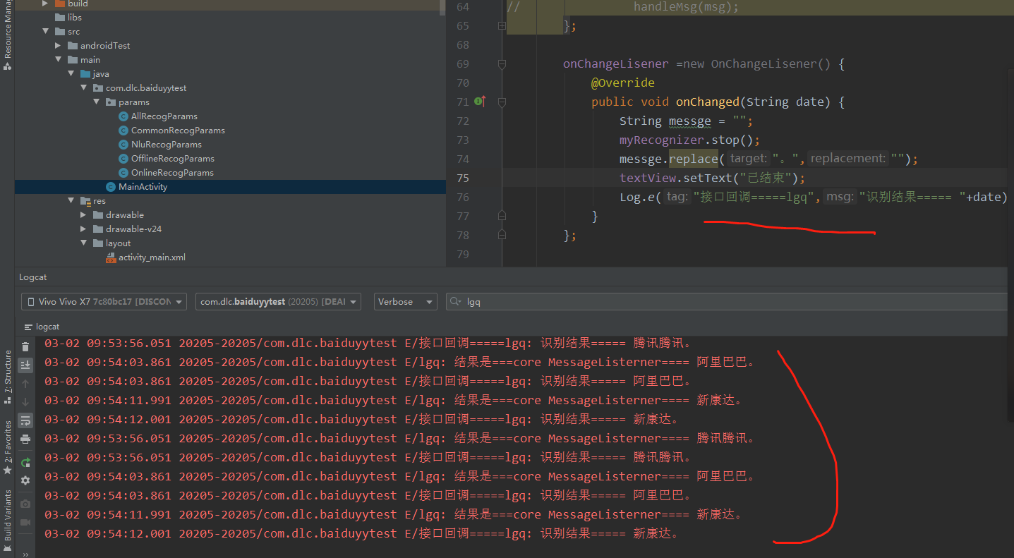Collapse the main folder arrow

point(59,59)
